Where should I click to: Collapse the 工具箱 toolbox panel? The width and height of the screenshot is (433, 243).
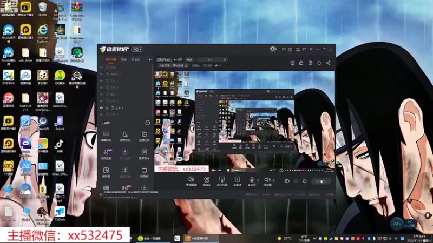pos(147,123)
